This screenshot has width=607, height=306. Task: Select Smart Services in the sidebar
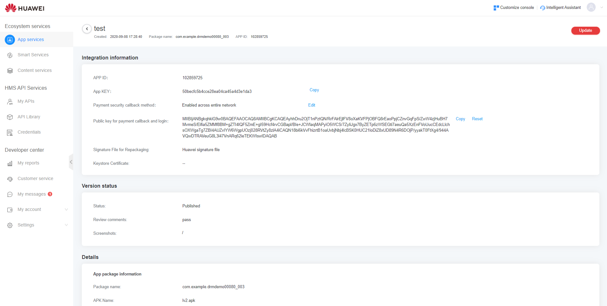33,55
